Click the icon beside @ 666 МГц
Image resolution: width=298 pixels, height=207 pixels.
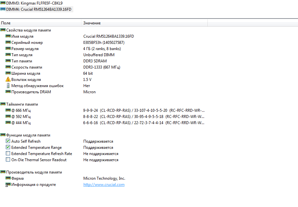point(8,110)
